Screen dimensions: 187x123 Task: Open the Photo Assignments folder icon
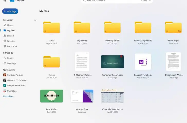143,27
